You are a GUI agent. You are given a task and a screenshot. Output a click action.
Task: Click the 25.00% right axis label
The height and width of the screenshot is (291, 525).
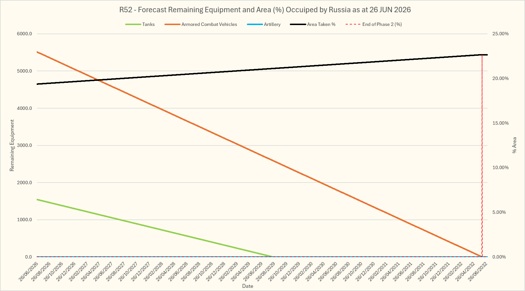(501, 34)
